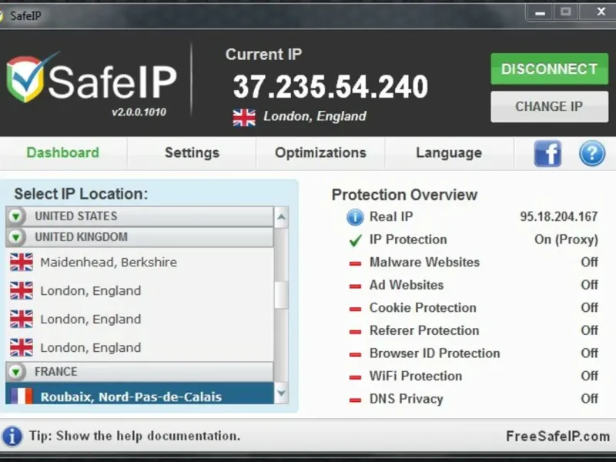The image size is (616, 462).
Task: Click the UNITED STATES group header
Action: pos(139,216)
